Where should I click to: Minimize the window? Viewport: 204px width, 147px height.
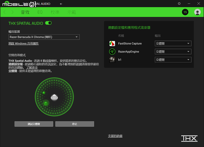coord(189,4)
